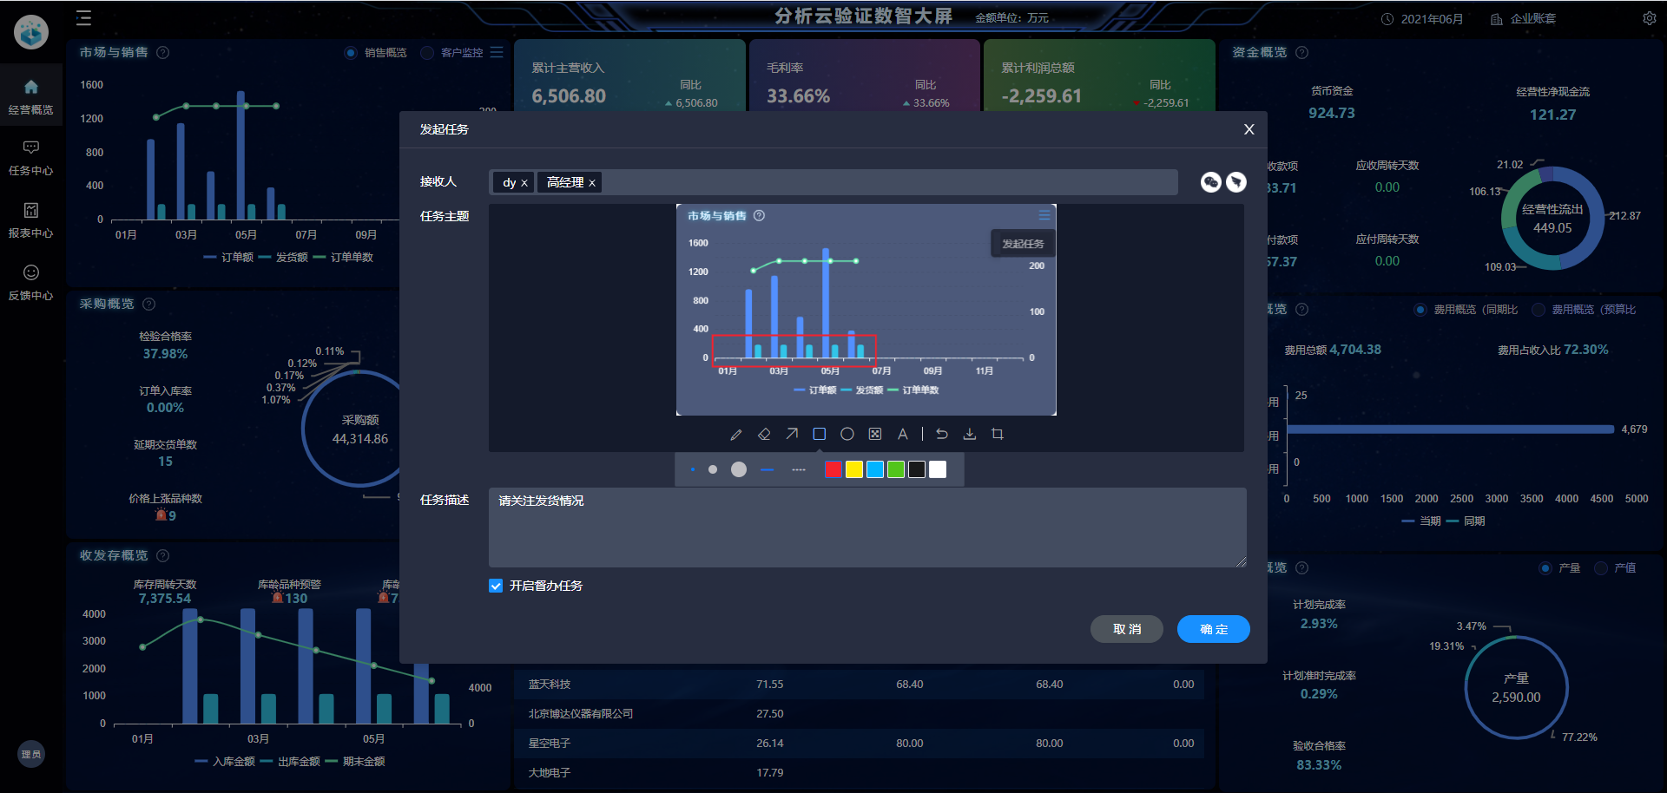The image size is (1667, 793).
Task: Choose the smallest brush size dot
Action: [x=693, y=469]
